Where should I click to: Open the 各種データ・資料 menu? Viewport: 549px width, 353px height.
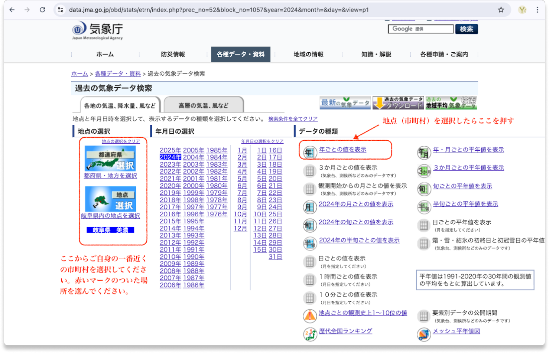(x=240, y=54)
